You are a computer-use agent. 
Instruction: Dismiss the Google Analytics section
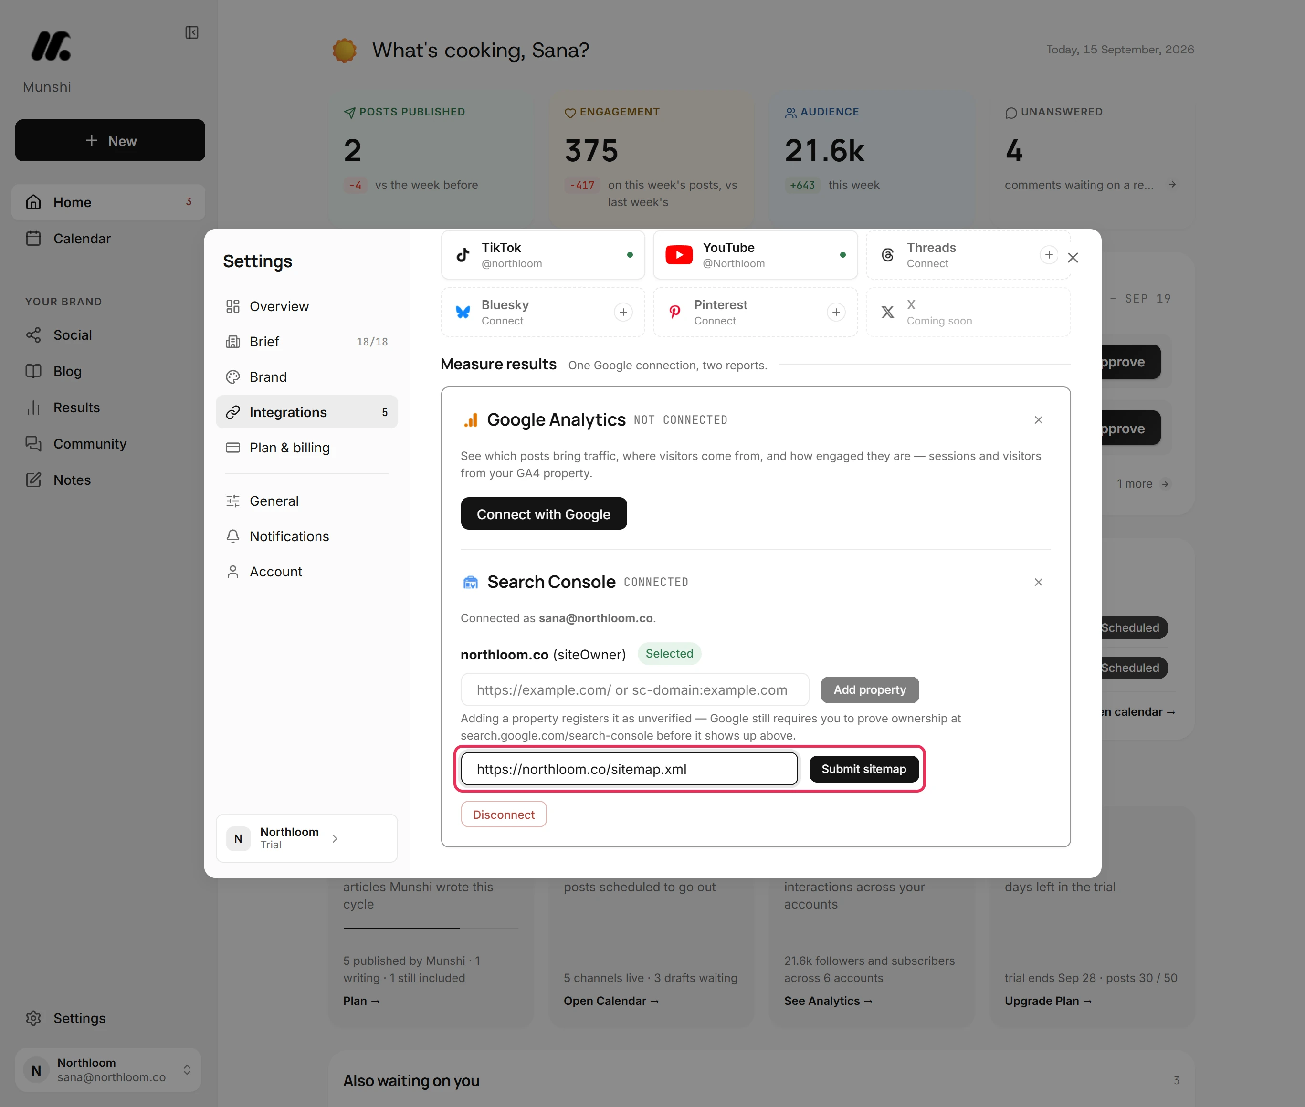pyautogui.click(x=1038, y=420)
